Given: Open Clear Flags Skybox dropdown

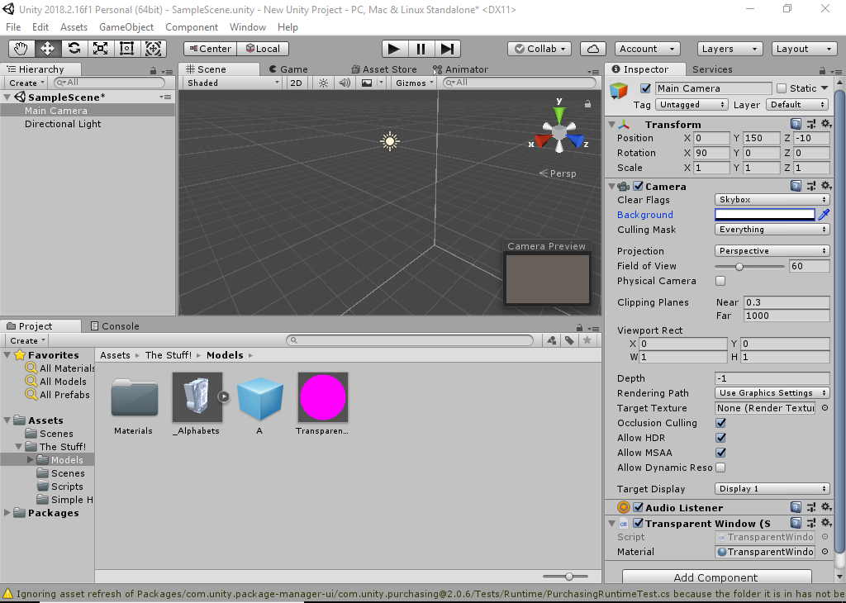Looking at the screenshot, I should coord(772,200).
